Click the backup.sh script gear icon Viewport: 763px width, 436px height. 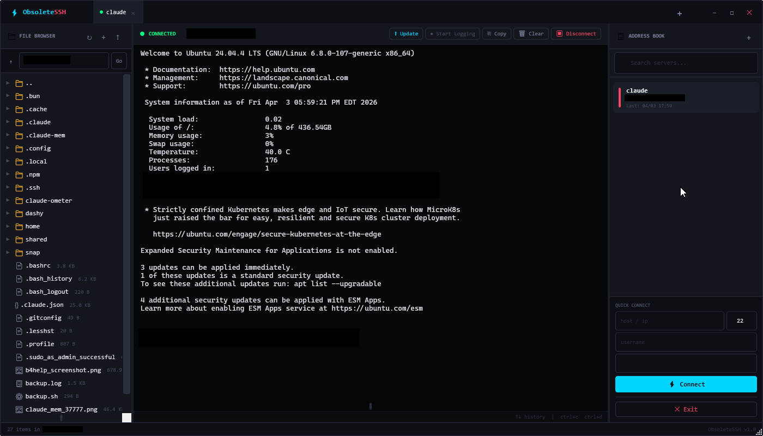20,397
